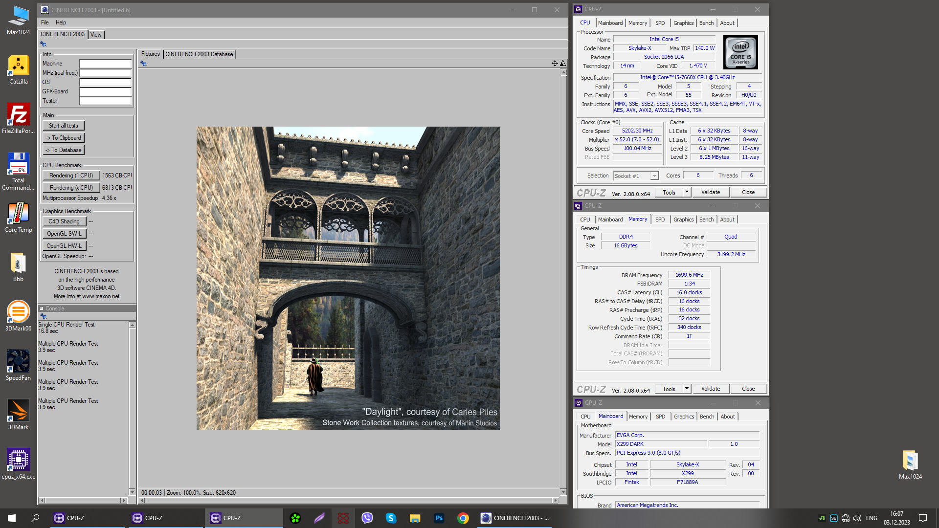Open FileZilla Portable desktop shortcut
Image resolution: width=939 pixels, height=528 pixels.
tap(18, 119)
